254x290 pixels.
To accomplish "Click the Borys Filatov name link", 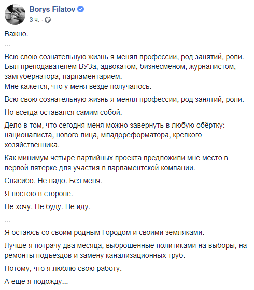I will [x=52, y=9].
